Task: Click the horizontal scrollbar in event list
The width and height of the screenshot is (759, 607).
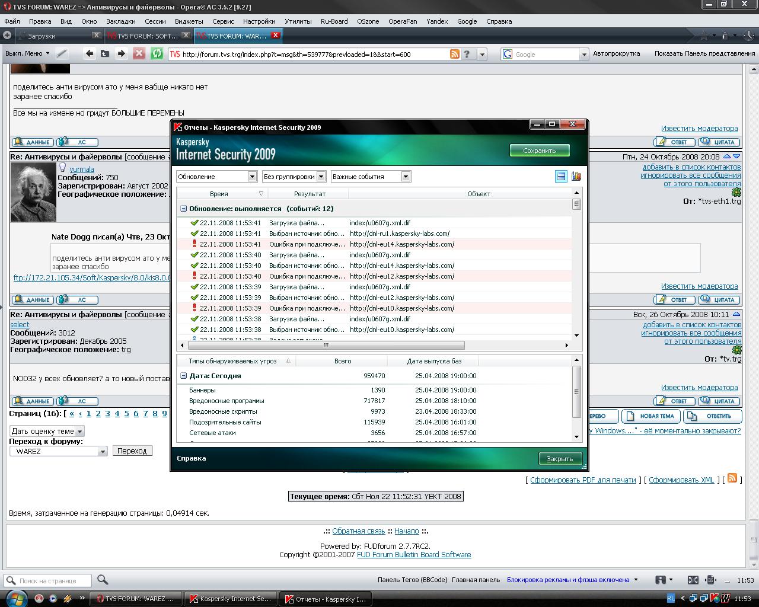Action: 326,345
